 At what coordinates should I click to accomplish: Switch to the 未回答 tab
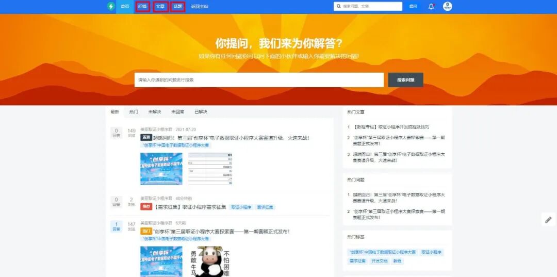point(177,112)
